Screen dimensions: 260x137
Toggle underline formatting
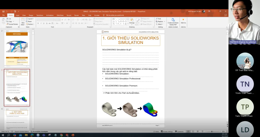[x=44, y=23]
